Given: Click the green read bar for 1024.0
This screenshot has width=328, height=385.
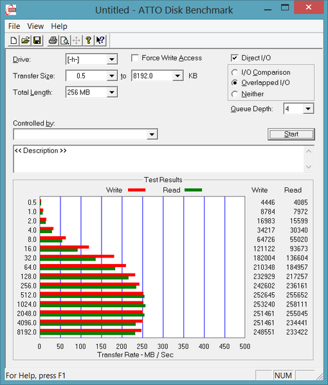Looking at the screenshot, I should (93, 306).
